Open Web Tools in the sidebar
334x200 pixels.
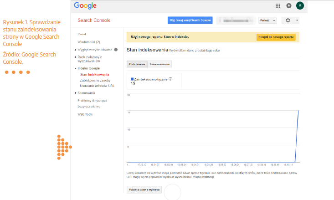pyautogui.click(x=85, y=114)
